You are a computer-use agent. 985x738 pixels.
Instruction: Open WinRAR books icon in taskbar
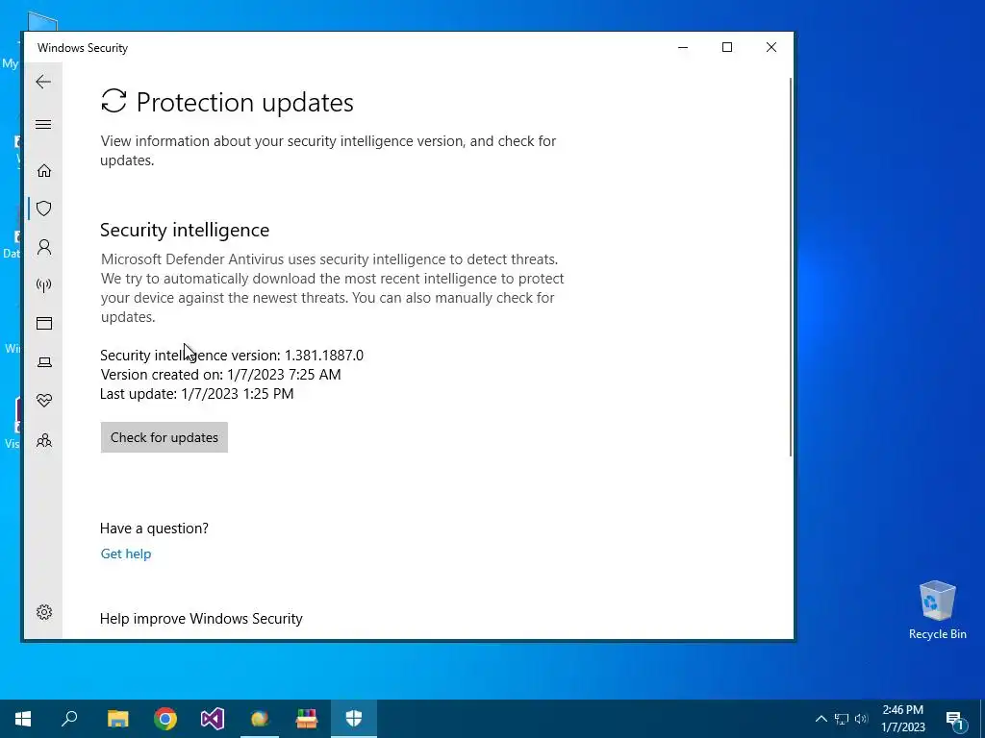[307, 719]
